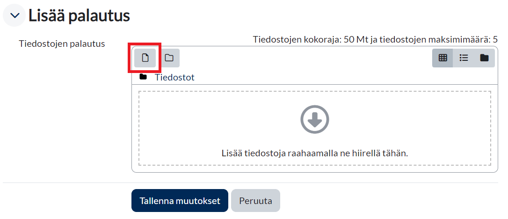Click the black folder icon beside Tiedostot
This screenshot has width=508, height=219.
[x=143, y=77]
